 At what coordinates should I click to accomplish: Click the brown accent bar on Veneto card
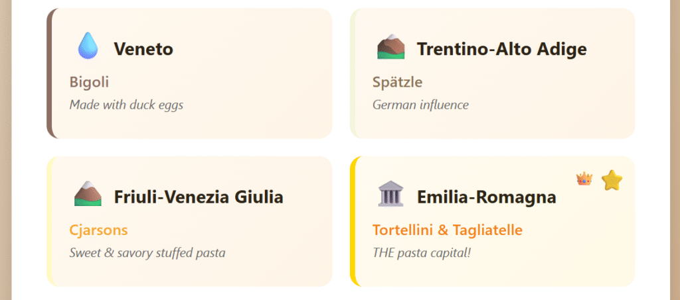pyautogui.click(x=50, y=74)
